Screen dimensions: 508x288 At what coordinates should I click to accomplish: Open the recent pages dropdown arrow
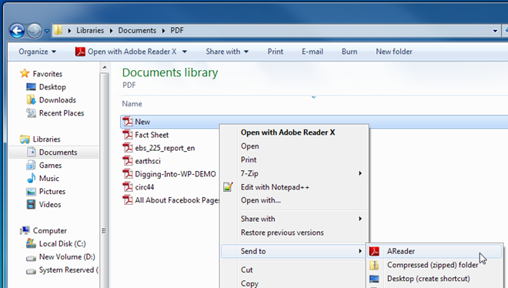pos(47,31)
